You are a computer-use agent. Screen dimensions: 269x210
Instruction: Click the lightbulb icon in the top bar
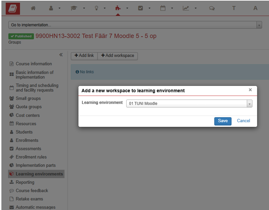click(96, 8)
